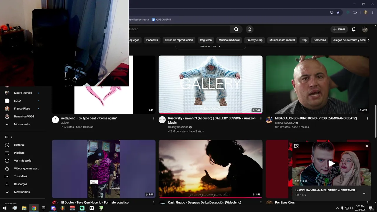Expand the miniplayer to full watch page

point(296,146)
